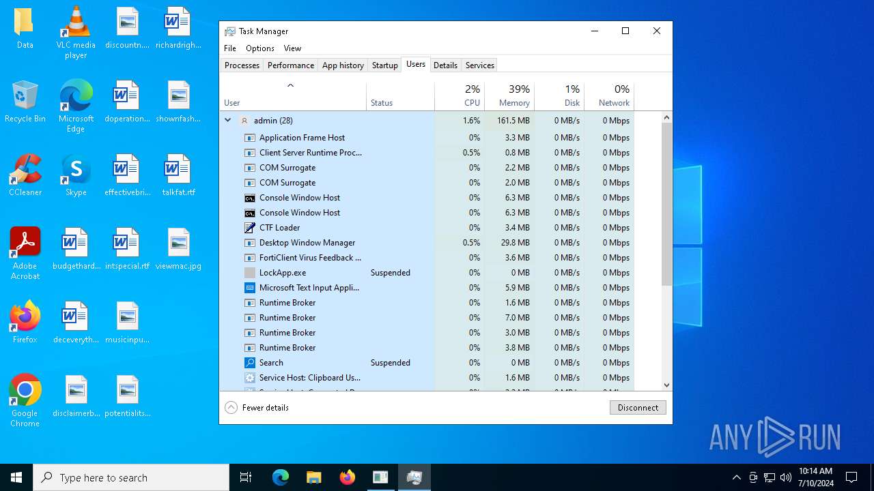Click the admin user avatar icon
This screenshot has width=874, height=491.
[x=244, y=121]
